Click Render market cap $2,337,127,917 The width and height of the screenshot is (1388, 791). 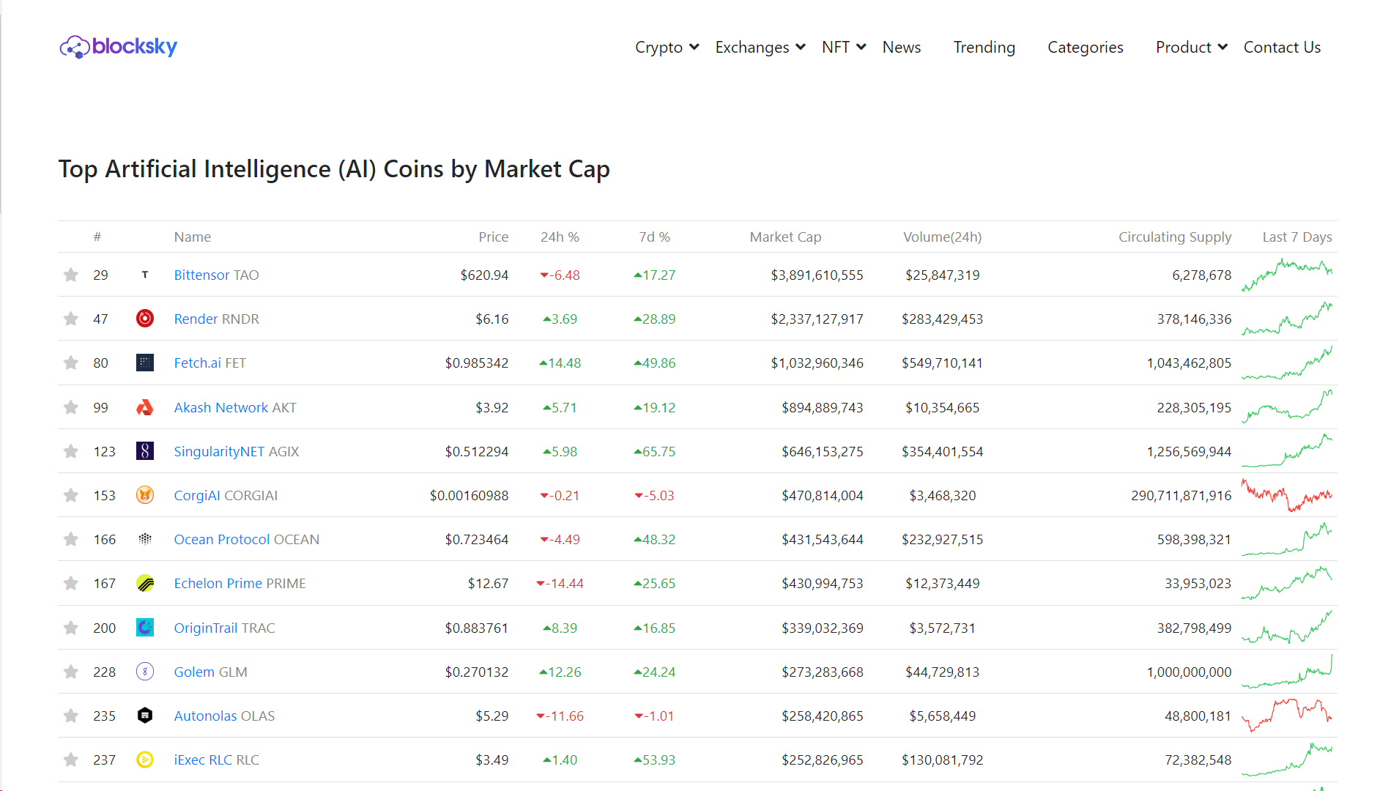coord(817,319)
